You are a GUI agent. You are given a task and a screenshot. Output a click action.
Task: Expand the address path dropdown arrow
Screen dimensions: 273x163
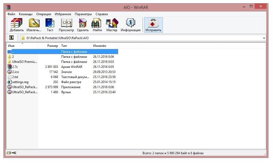pyautogui.click(x=264, y=38)
